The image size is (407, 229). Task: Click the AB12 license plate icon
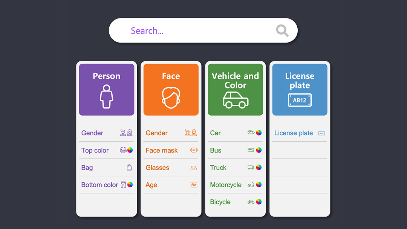[x=300, y=100]
